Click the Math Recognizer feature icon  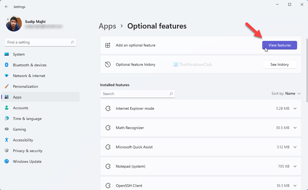pos(108,128)
